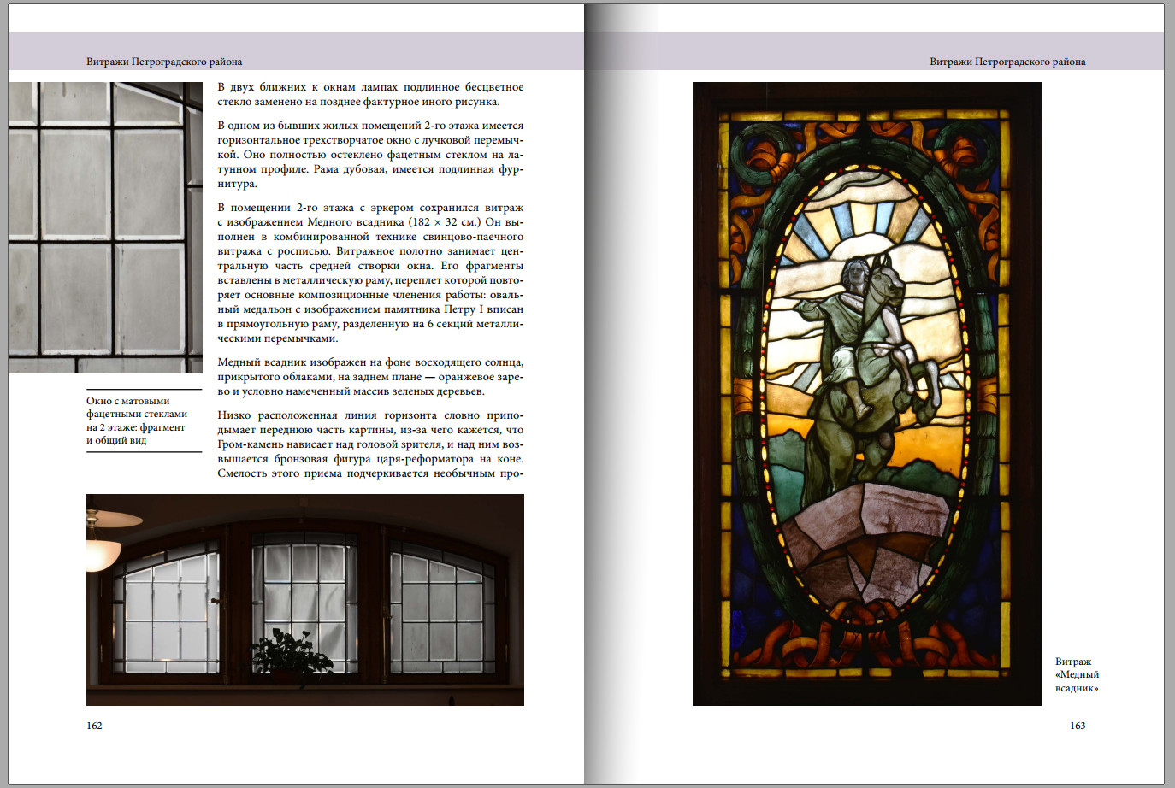The image size is (1175, 788).
Task: Click the dimensions text "182 × 32 см"
Action: [445, 222]
